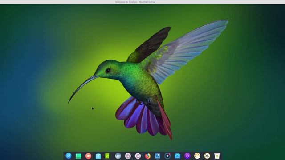Open the blue document icon in the dock
Screen dimensions: 285x160
(158, 156)
